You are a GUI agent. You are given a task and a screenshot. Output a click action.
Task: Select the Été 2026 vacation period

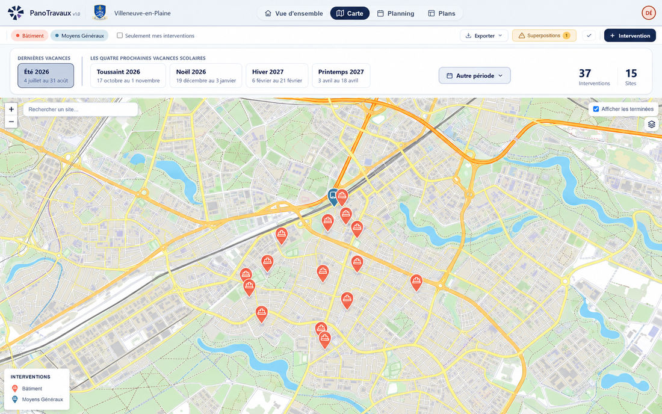46,76
